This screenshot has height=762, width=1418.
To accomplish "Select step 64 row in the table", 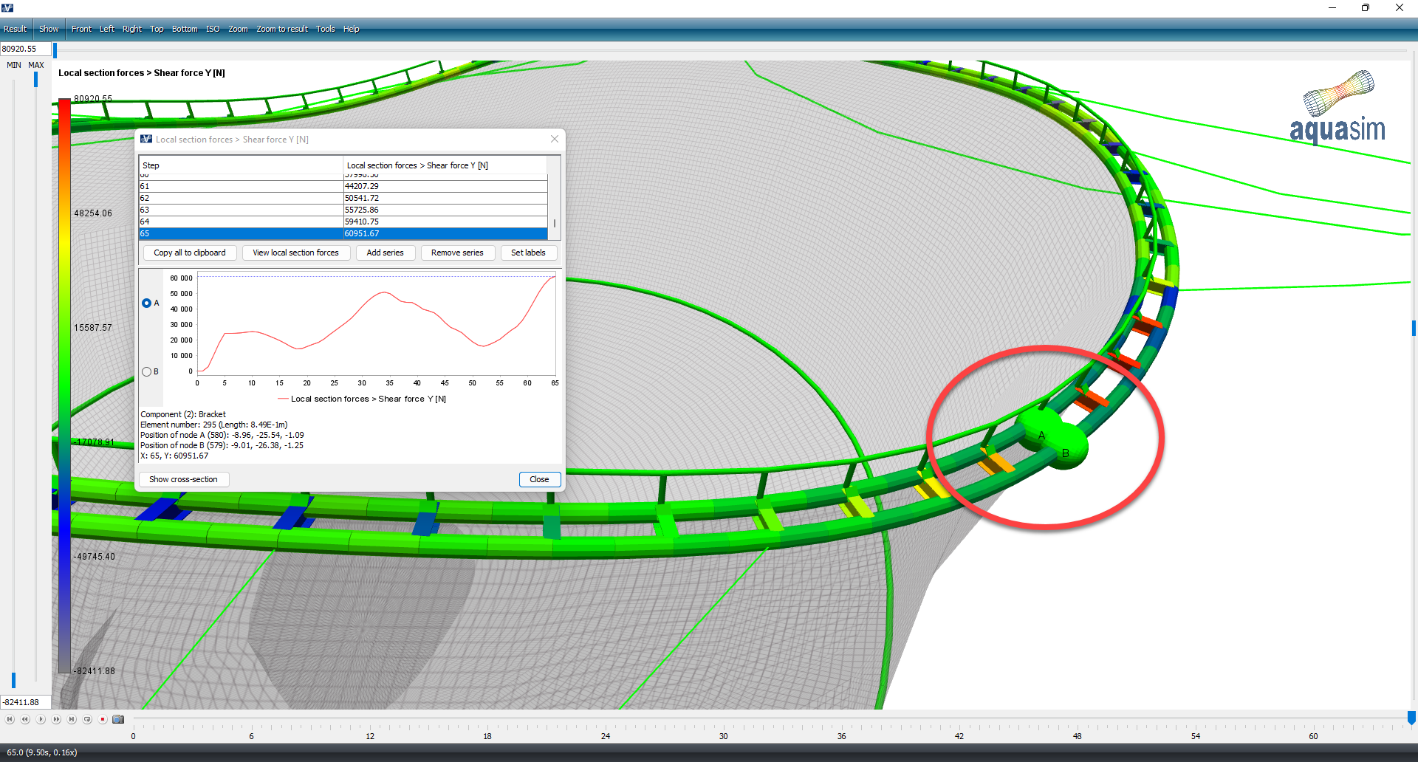I will pyautogui.click(x=343, y=222).
